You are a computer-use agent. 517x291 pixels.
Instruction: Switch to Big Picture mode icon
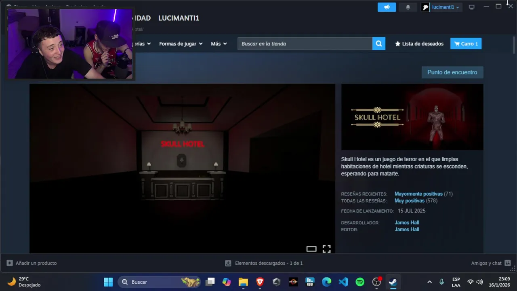click(471, 7)
